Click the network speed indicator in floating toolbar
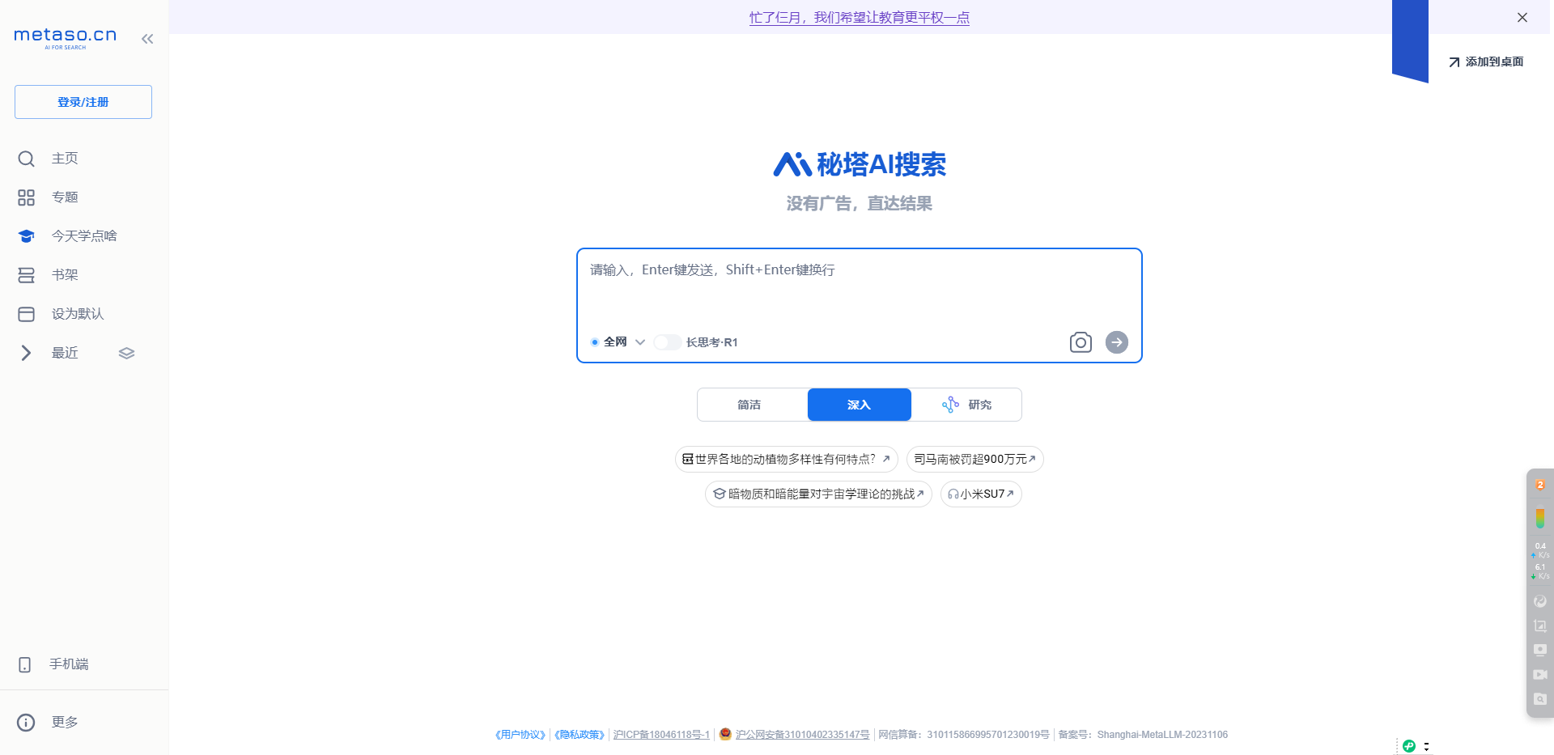 point(1540,561)
